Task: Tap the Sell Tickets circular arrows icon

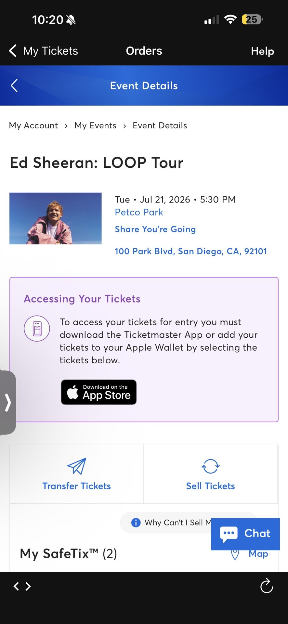Action: (210, 466)
